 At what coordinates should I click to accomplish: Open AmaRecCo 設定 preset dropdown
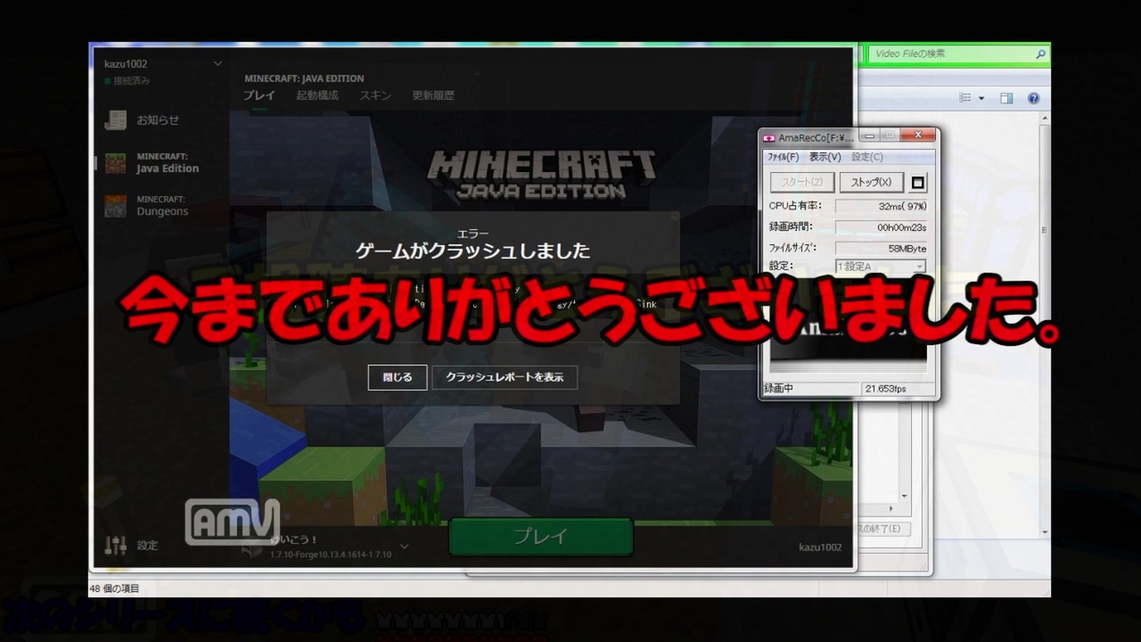(881, 267)
